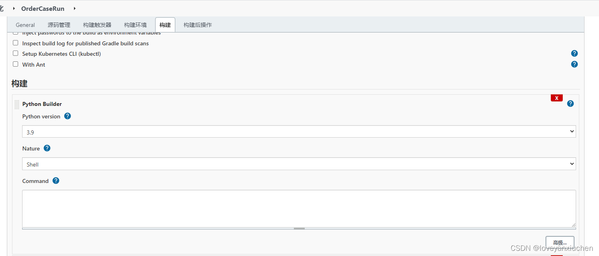Open the OrderCaseRun breadcrumb link

pos(43,8)
